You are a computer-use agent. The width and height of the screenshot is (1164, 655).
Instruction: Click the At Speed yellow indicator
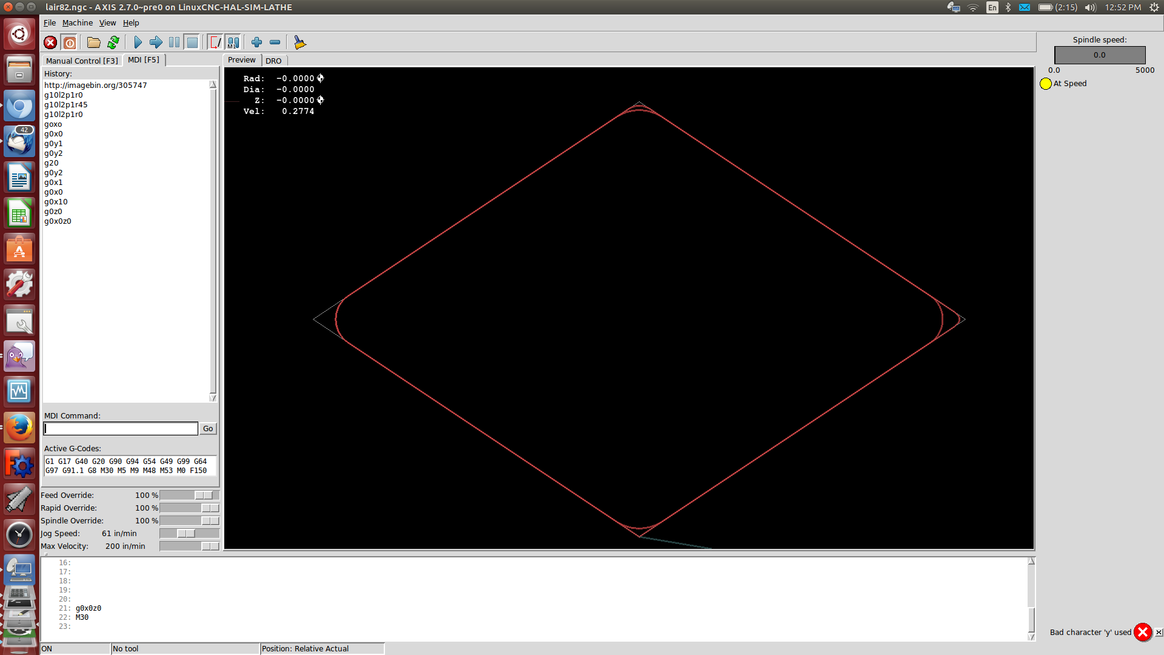click(1046, 84)
